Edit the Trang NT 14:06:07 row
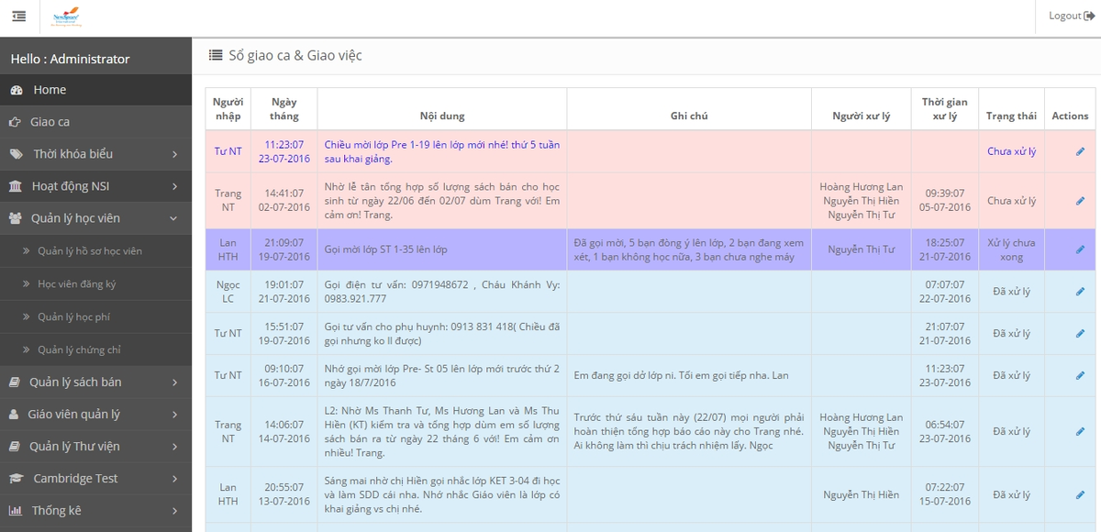Viewport: 1101px width, 532px height. [x=1080, y=431]
